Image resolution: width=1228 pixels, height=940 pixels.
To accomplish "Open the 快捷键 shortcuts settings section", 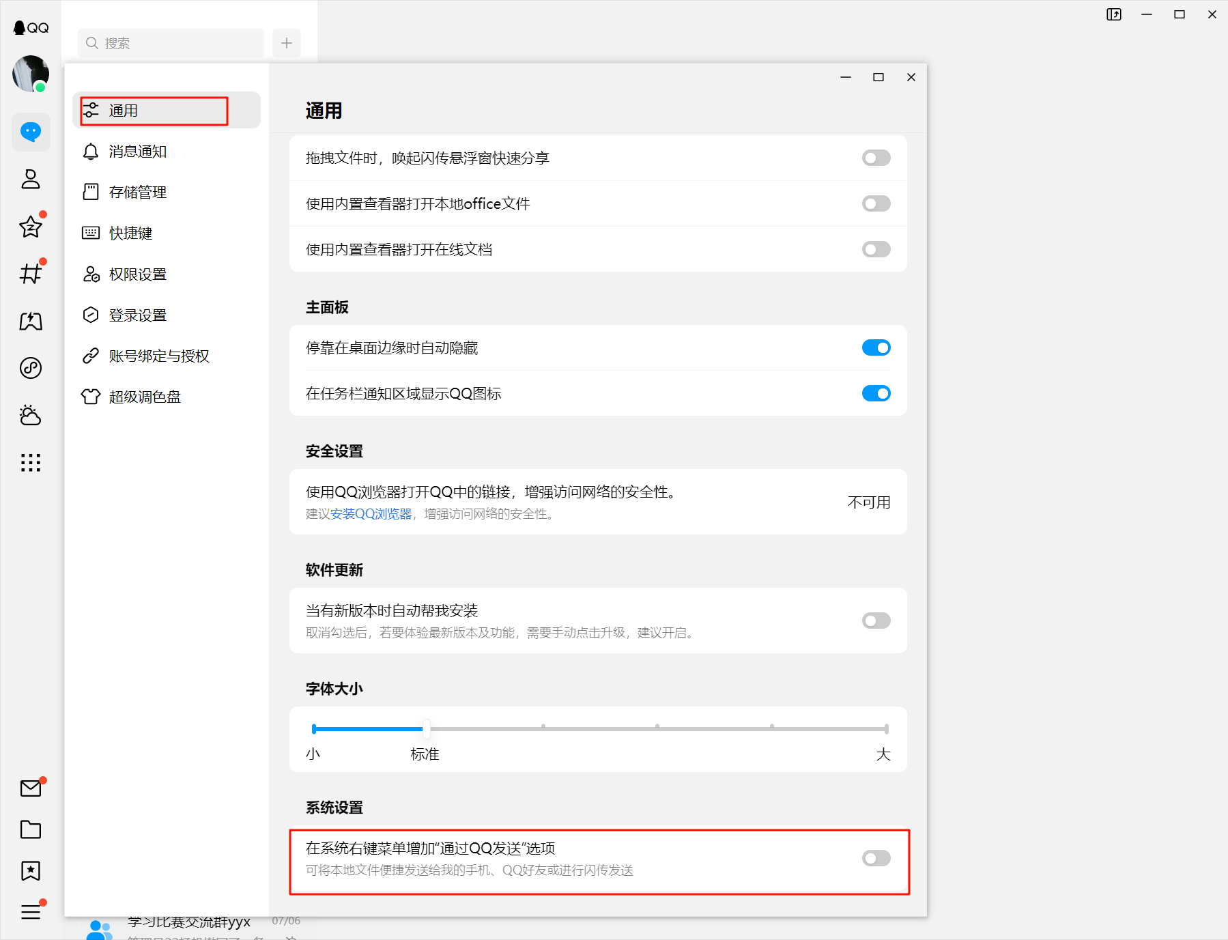I will click(131, 233).
